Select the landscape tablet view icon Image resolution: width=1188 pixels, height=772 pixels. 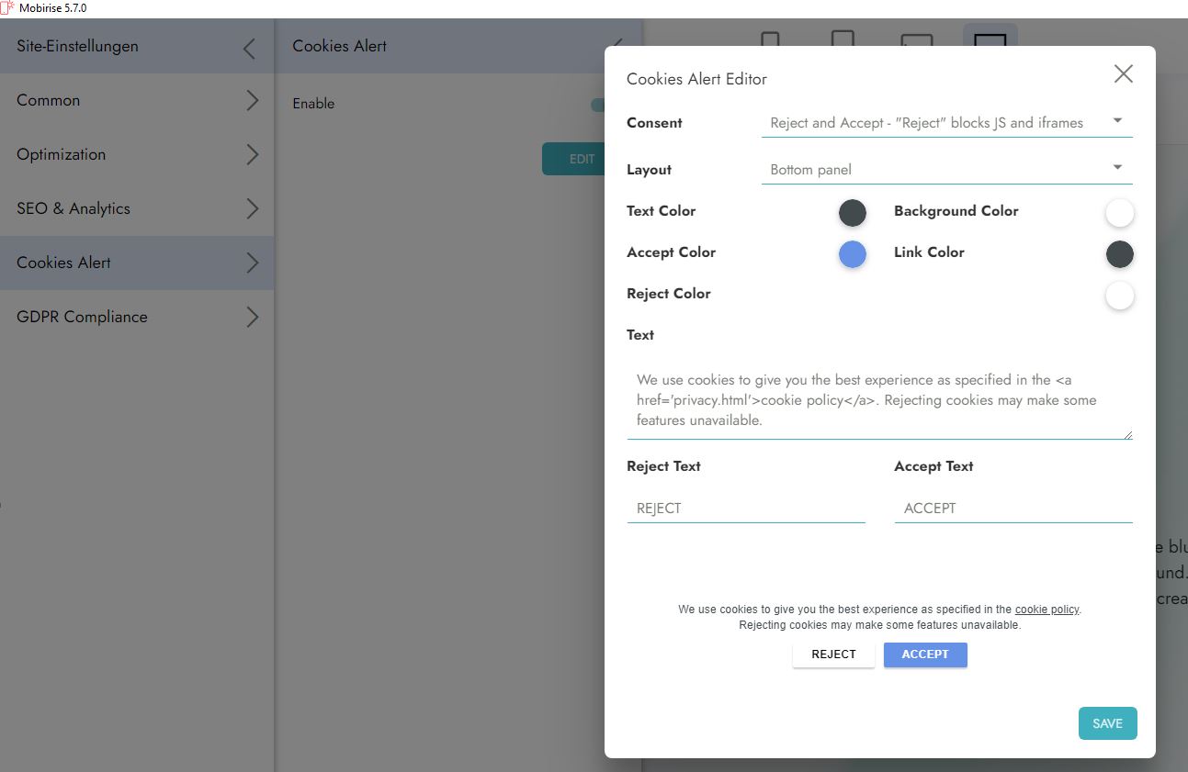pos(916,42)
